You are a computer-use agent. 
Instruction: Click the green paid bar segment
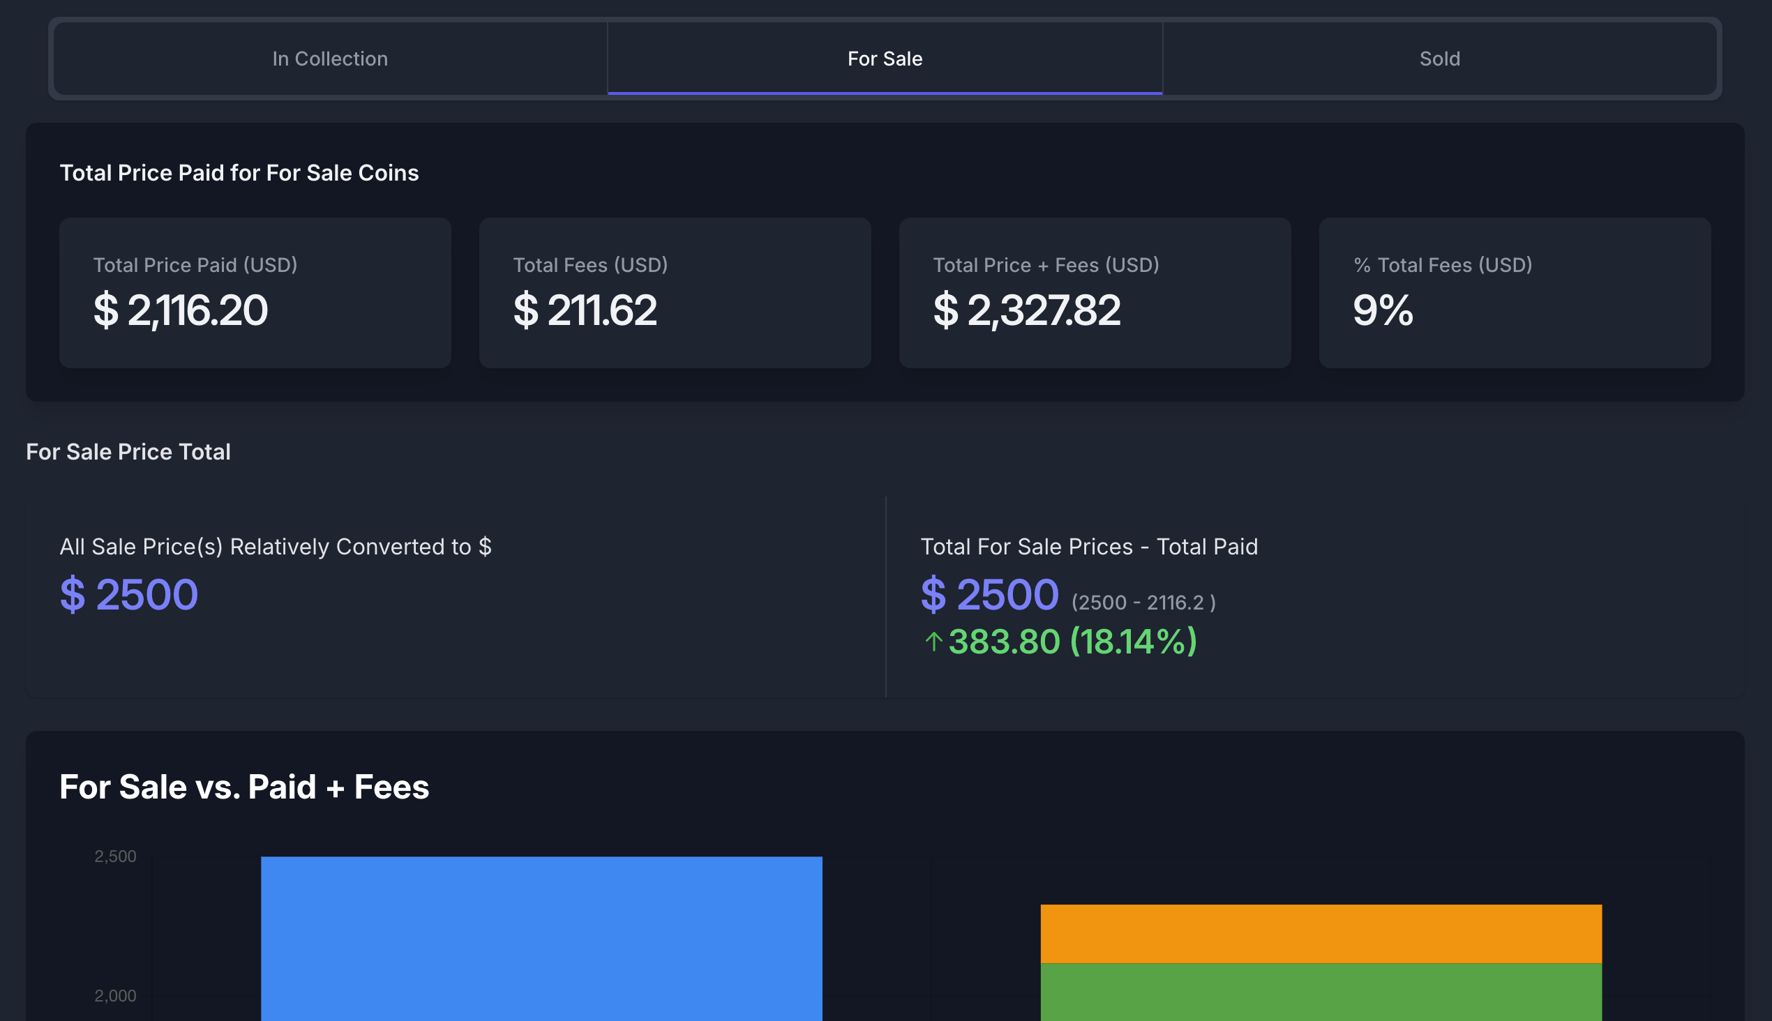tap(1321, 992)
